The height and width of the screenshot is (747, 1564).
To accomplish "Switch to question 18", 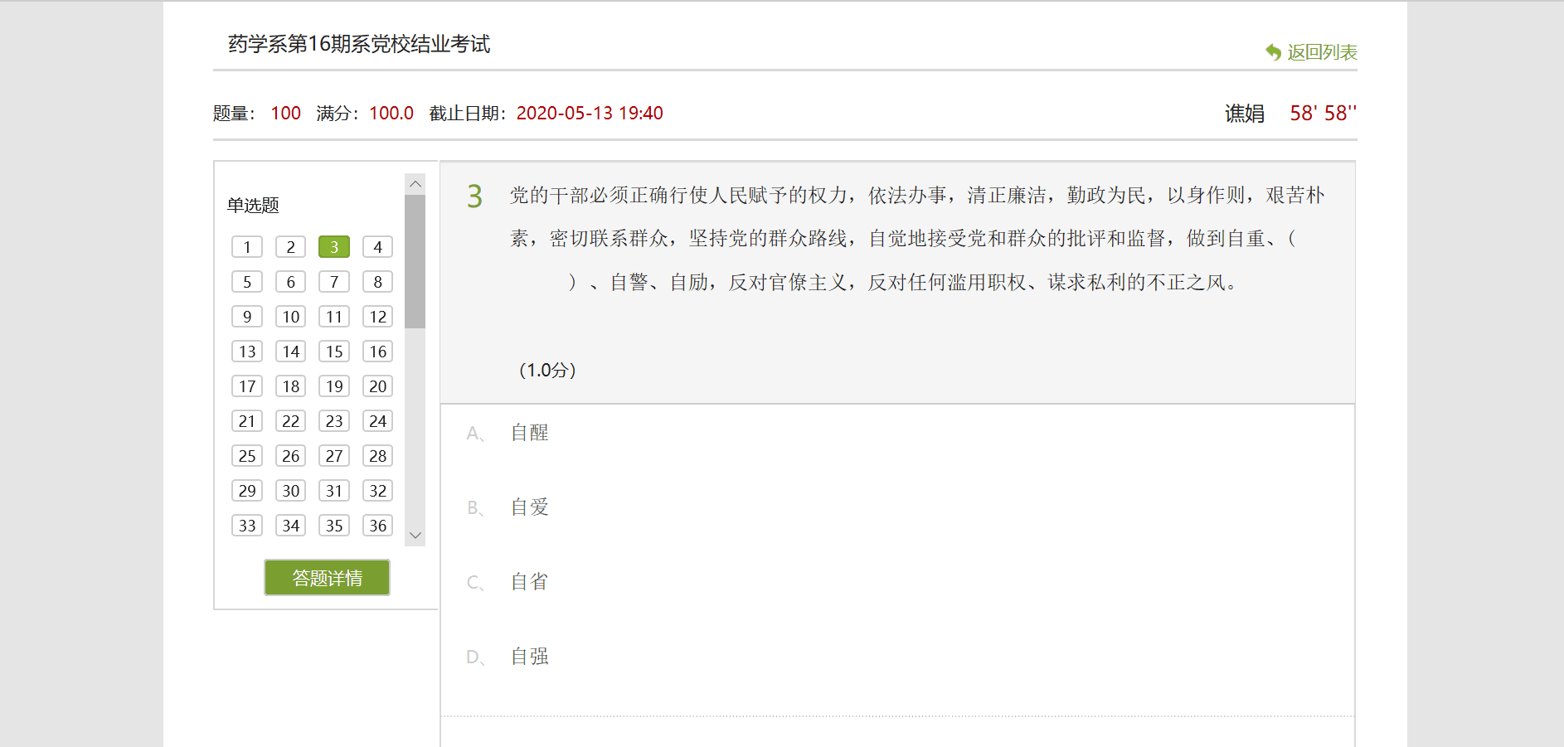I will click(x=290, y=386).
